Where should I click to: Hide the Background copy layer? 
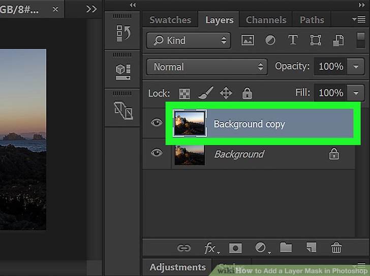(x=157, y=122)
